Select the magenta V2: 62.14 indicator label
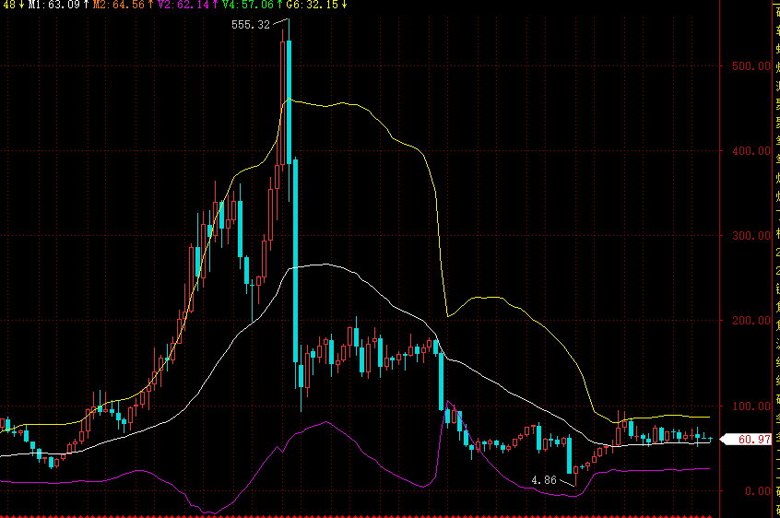780x518 pixels. tap(183, 5)
